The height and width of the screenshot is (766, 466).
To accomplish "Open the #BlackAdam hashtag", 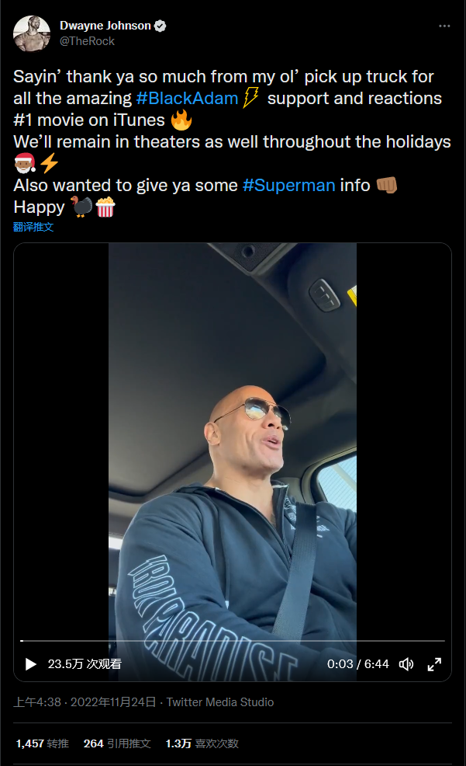I will coord(187,98).
